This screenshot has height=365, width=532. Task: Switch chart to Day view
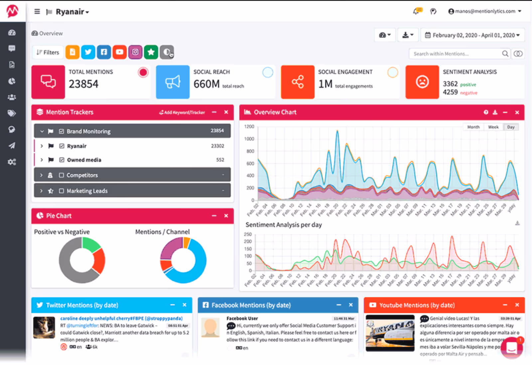511,127
